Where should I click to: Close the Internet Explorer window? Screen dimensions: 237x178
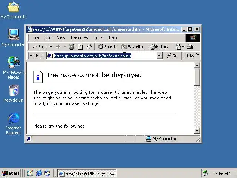(197, 29)
